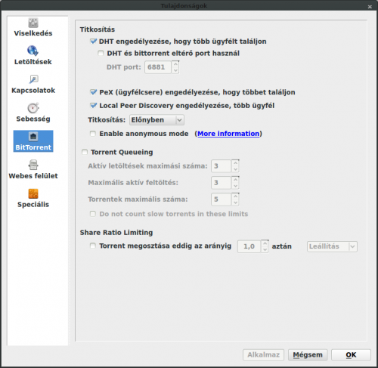Open the Titkosítás Előnyben dropdown
Viewport: 378px width, 368px height.
pos(156,120)
